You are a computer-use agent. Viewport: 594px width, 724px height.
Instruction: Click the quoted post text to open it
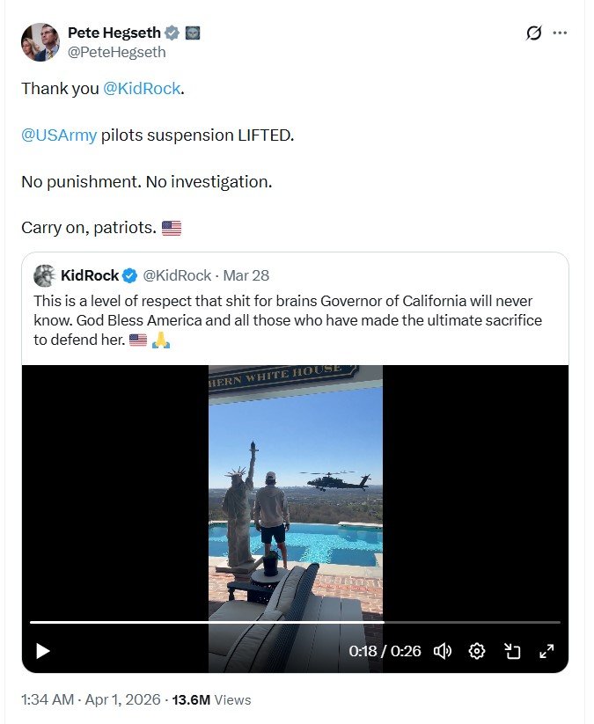tap(282, 319)
